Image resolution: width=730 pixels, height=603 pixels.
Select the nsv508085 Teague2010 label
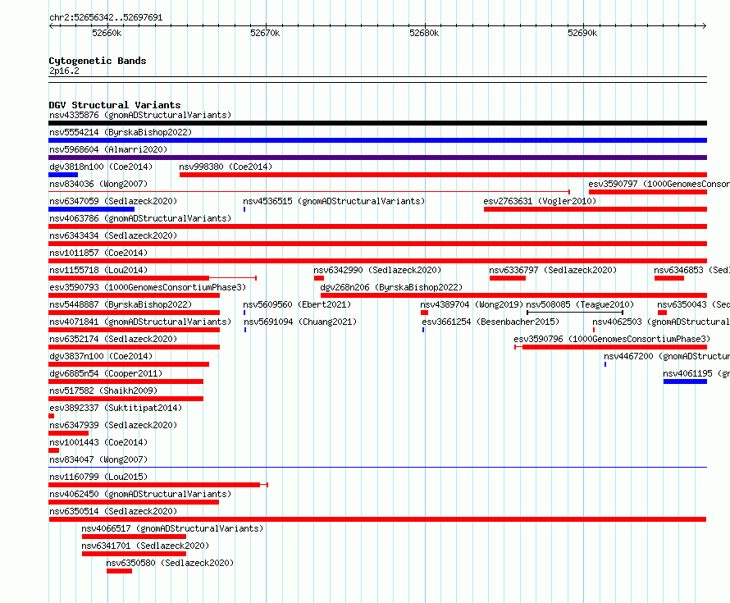580,304
